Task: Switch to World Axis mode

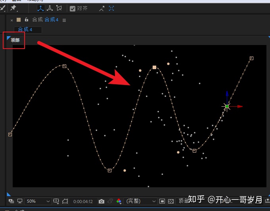Action: pyautogui.click(x=50, y=8)
